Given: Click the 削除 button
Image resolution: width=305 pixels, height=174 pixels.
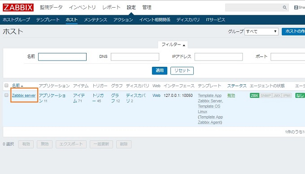Looking at the screenshot, I should click(124, 144).
